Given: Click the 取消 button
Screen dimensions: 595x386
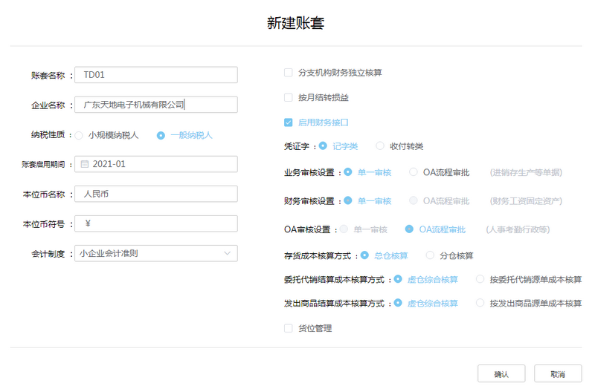Looking at the screenshot, I should 559,373.
